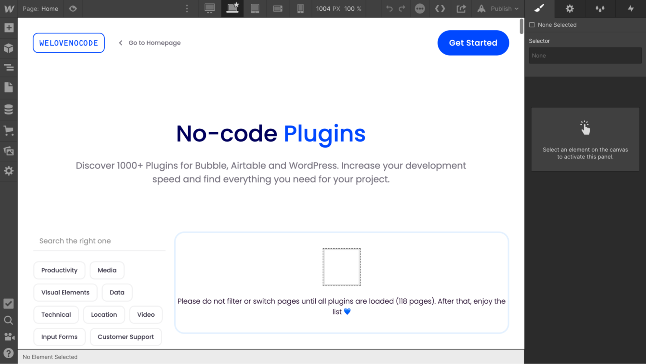Click the canvas vertical scrollbar
646x364 pixels.
pos(521,26)
